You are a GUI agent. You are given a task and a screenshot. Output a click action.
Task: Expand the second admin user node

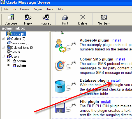point(8,65)
